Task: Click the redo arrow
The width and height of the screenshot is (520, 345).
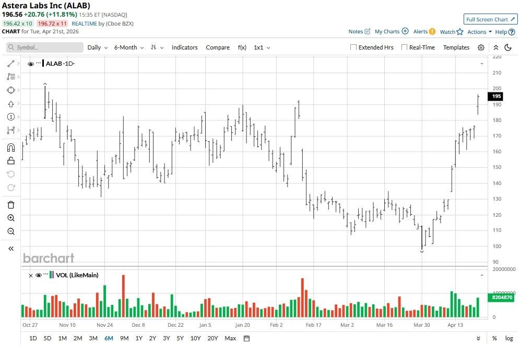Action: [x=11, y=188]
